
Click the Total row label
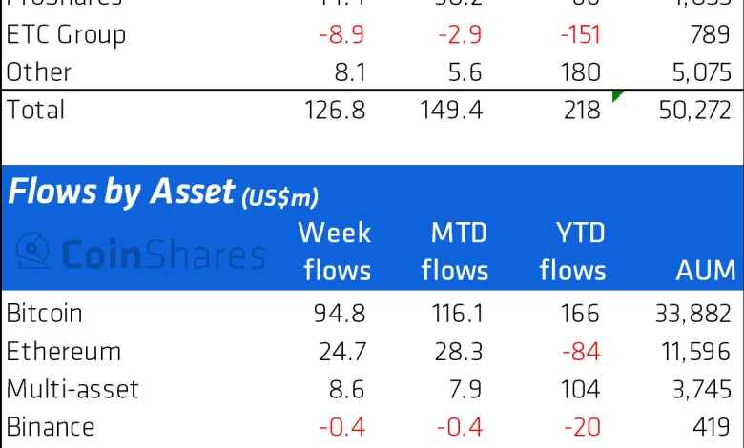coord(36,110)
